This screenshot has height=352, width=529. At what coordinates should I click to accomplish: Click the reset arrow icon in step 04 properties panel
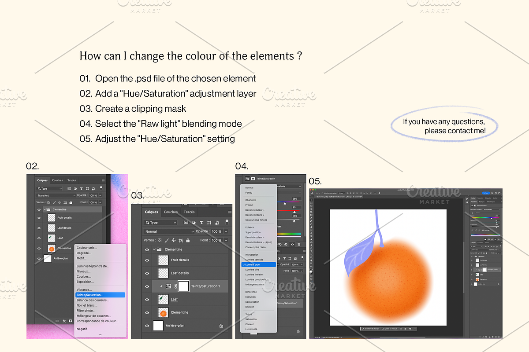tap(285, 245)
